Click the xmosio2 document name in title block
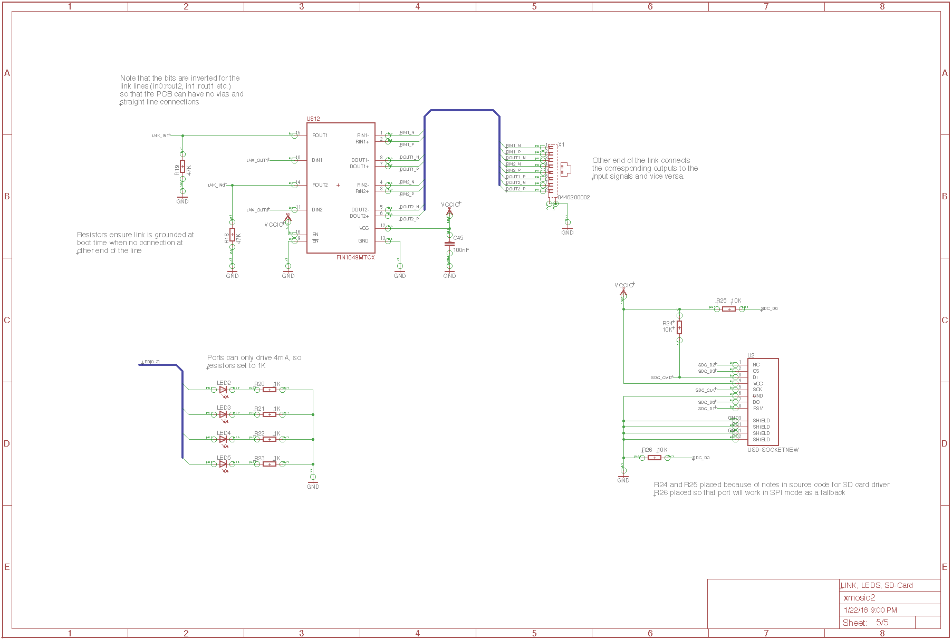The width and height of the screenshot is (952, 639). [859, 597]
